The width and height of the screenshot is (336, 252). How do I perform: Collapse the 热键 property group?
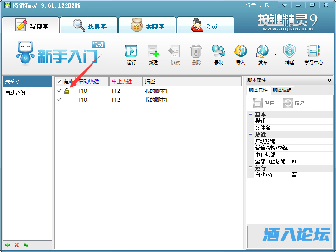250,135
